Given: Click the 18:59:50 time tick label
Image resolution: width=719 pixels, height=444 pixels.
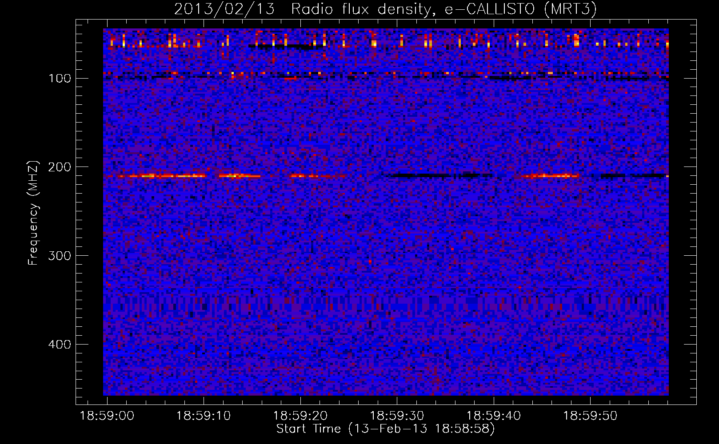Looking at the screenshot, I should [x=591, y=416].
